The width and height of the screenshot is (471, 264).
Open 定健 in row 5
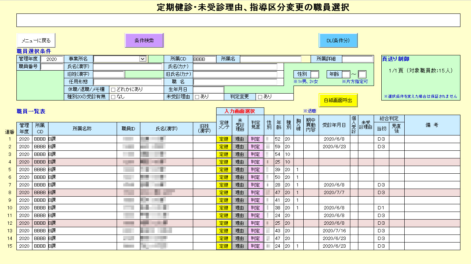coord(224,170)
